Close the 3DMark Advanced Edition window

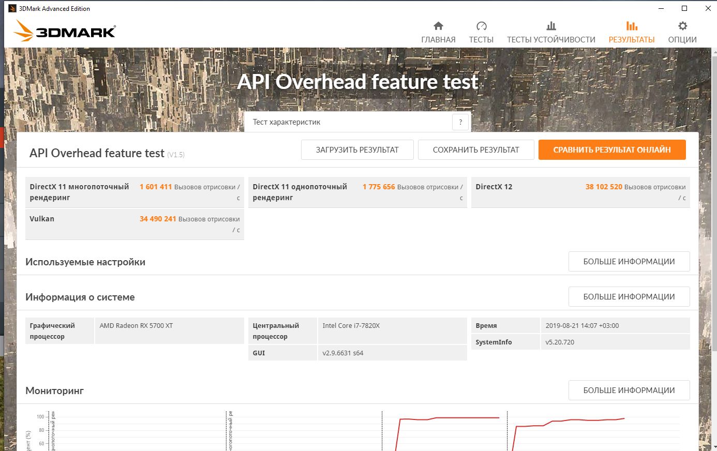[x=708, y=8]
